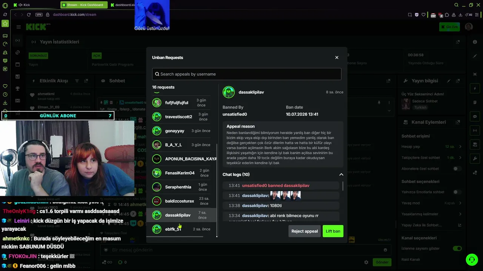
Task: Toggle Abonelere özel sohbet switch
Action: tap(457, 169)
